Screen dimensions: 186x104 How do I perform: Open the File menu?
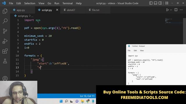point(11,3)
